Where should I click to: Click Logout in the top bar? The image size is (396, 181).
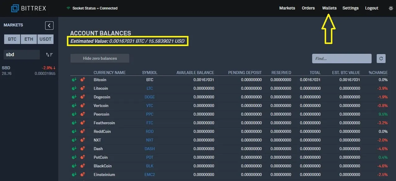pyautogui.click(x=372, y=8)
